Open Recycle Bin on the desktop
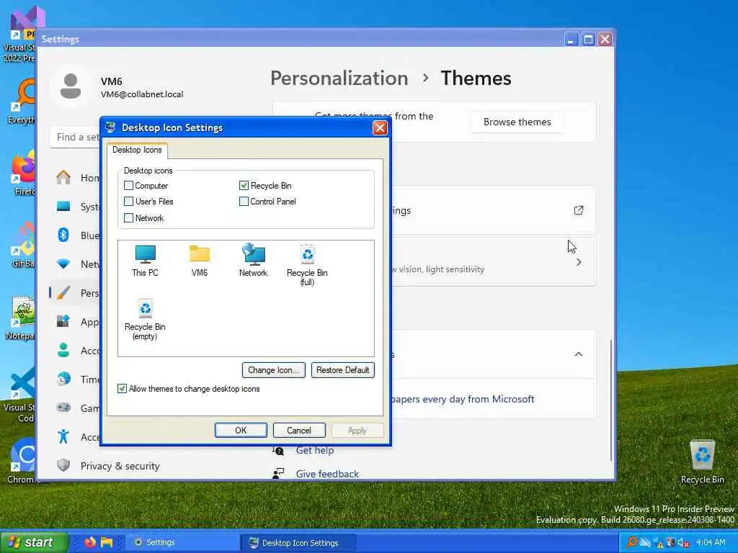The height and width of the screenshot is (553, 738). coord(702,462)
